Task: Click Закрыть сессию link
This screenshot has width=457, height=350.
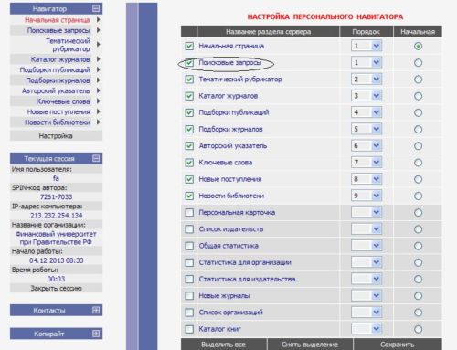Action: 56,288
